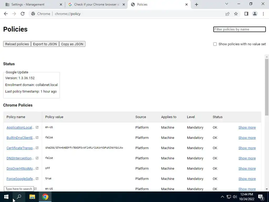Screen dimensions: 269x202
Task: Open DnsOverHttpsMo external doc icon
Action: [x=37, y=168]
